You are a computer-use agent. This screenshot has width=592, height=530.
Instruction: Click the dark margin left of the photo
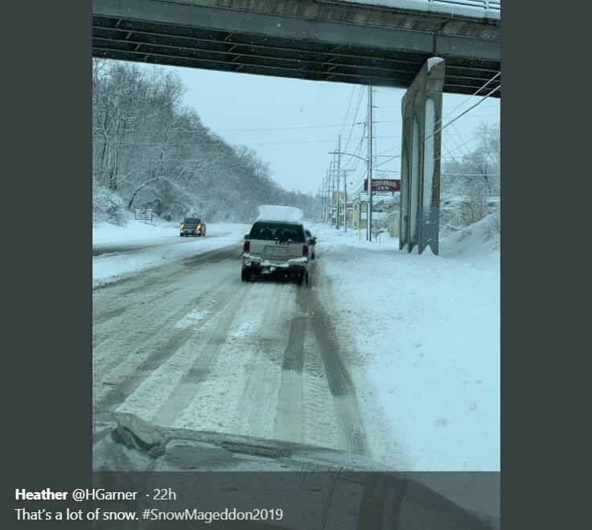point(46,241)
